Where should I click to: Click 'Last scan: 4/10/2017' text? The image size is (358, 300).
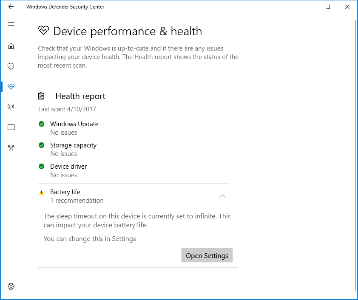point(67,109)
